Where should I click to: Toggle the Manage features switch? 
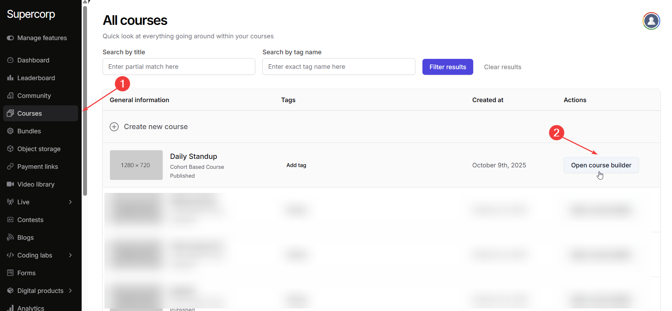point(10,38)
